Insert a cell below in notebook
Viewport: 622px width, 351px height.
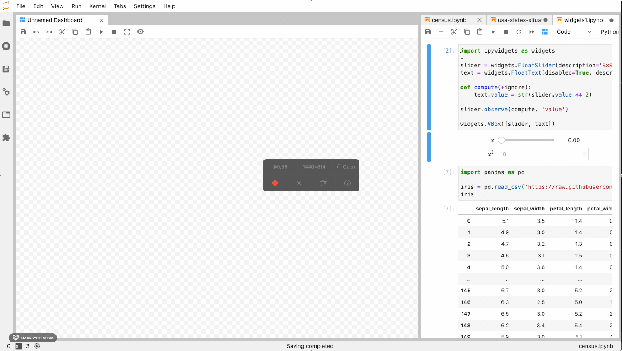pyautogui.click(x=441, y=32)
